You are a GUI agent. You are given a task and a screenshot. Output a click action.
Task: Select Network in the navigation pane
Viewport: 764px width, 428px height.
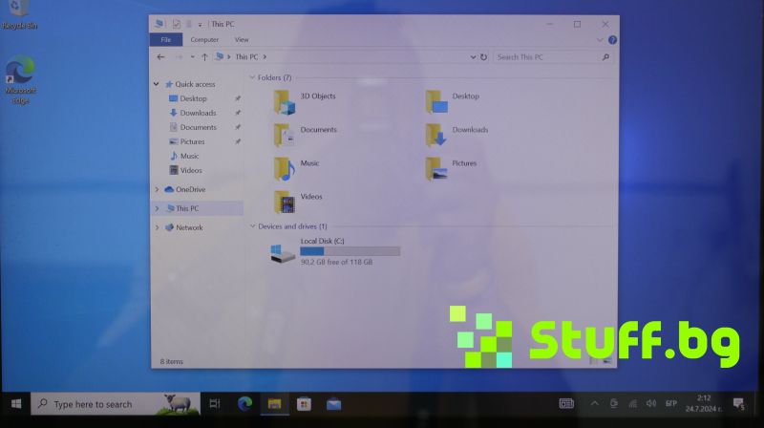[189, 227]
